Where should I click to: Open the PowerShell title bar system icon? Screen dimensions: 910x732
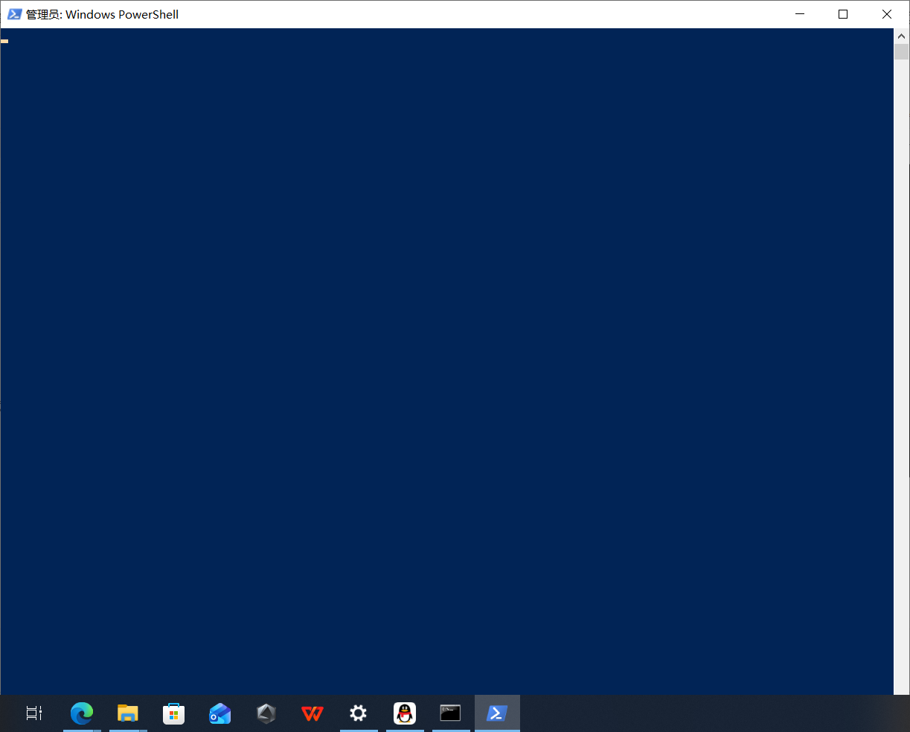[14, 14]
